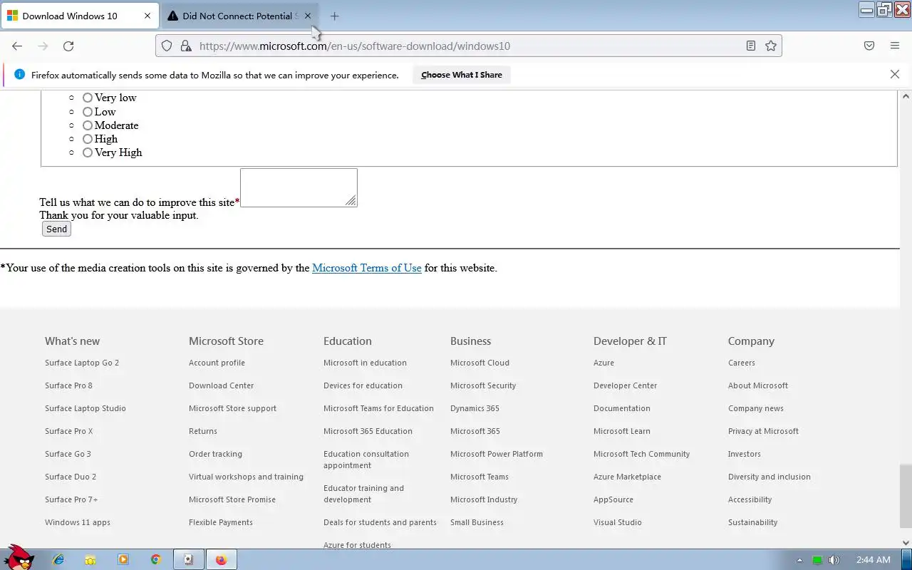Click the green network tray icon
The width and height of the screenshot is (912, 570).
pos(817,560)
